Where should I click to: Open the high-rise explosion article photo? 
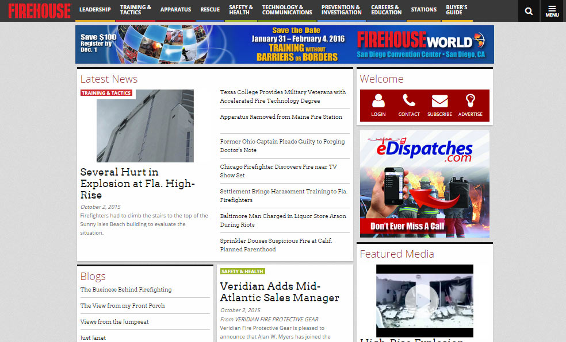tap(145, 126)
